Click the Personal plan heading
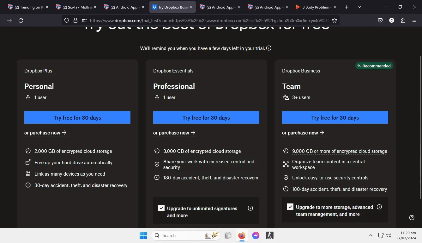422x243 pixels. (39, 86)
